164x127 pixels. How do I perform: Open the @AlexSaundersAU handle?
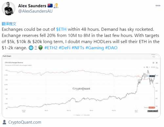[35, 11]
